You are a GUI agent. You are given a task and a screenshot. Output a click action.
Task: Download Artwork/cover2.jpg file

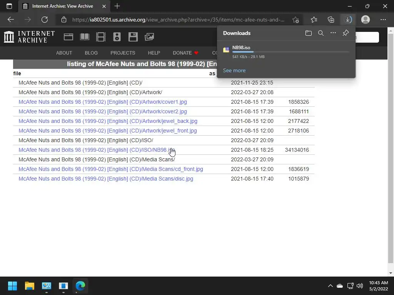point(103,111)
